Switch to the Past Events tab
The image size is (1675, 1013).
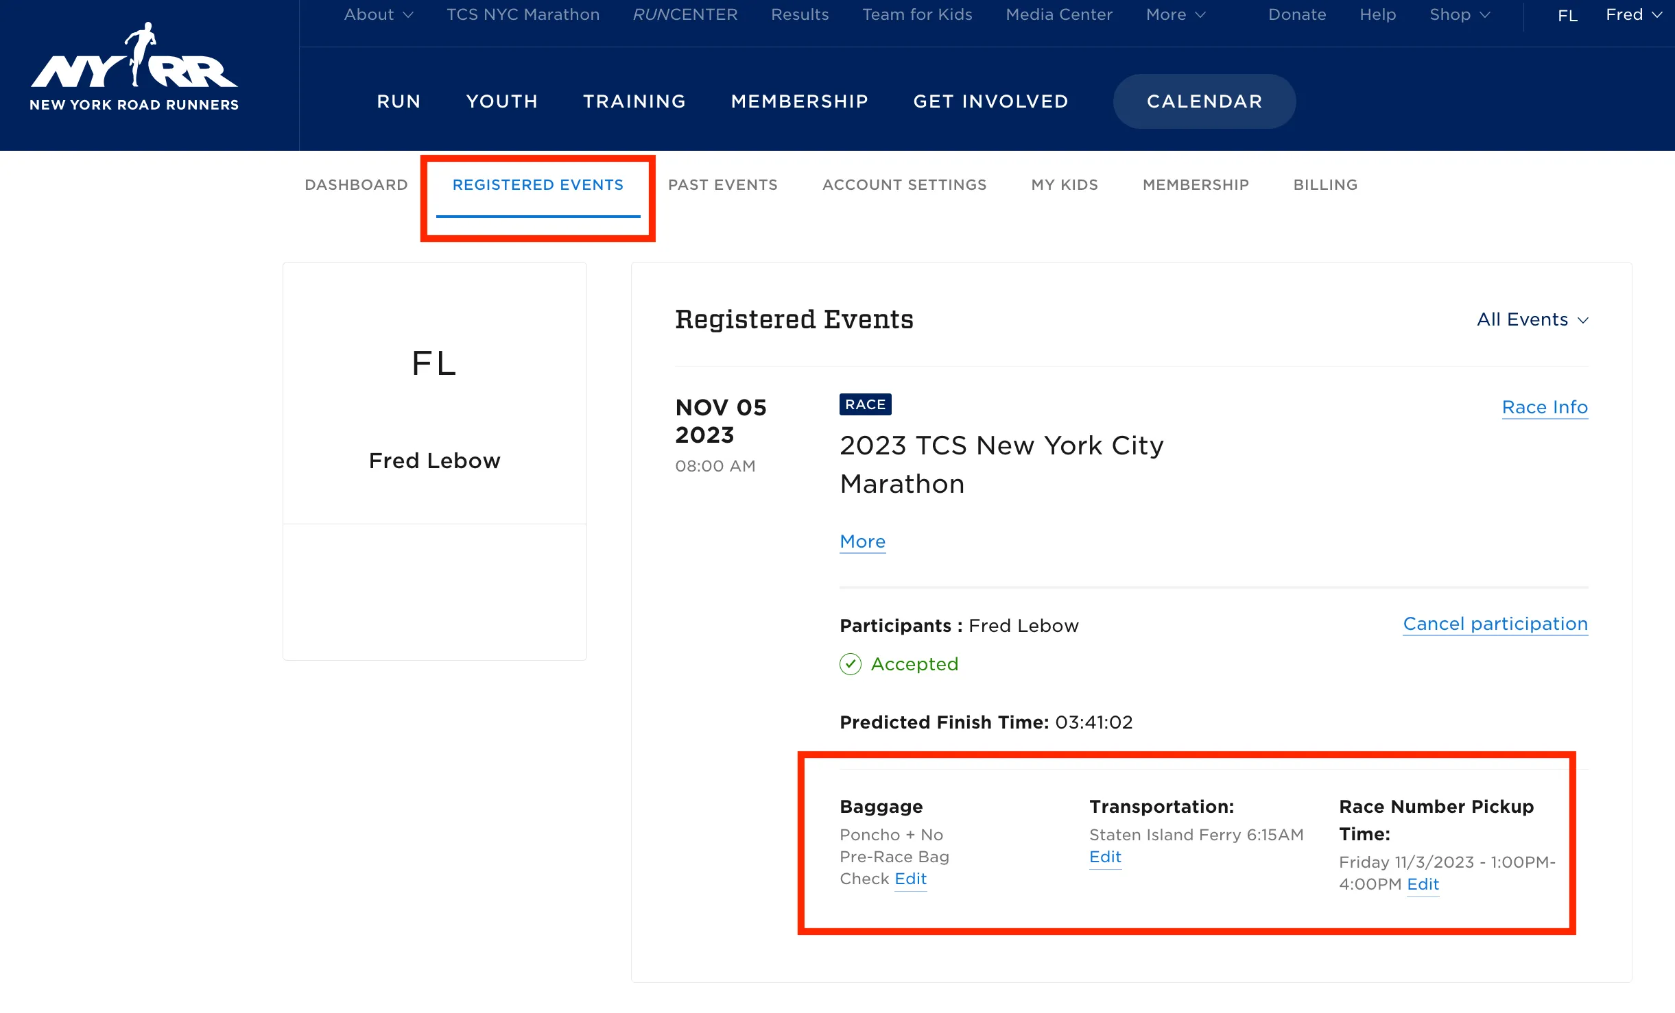point(723,185)
